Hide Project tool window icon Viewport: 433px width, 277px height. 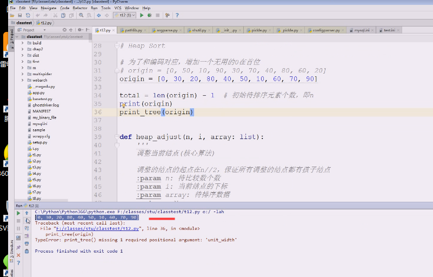click(x=87, y=30)
